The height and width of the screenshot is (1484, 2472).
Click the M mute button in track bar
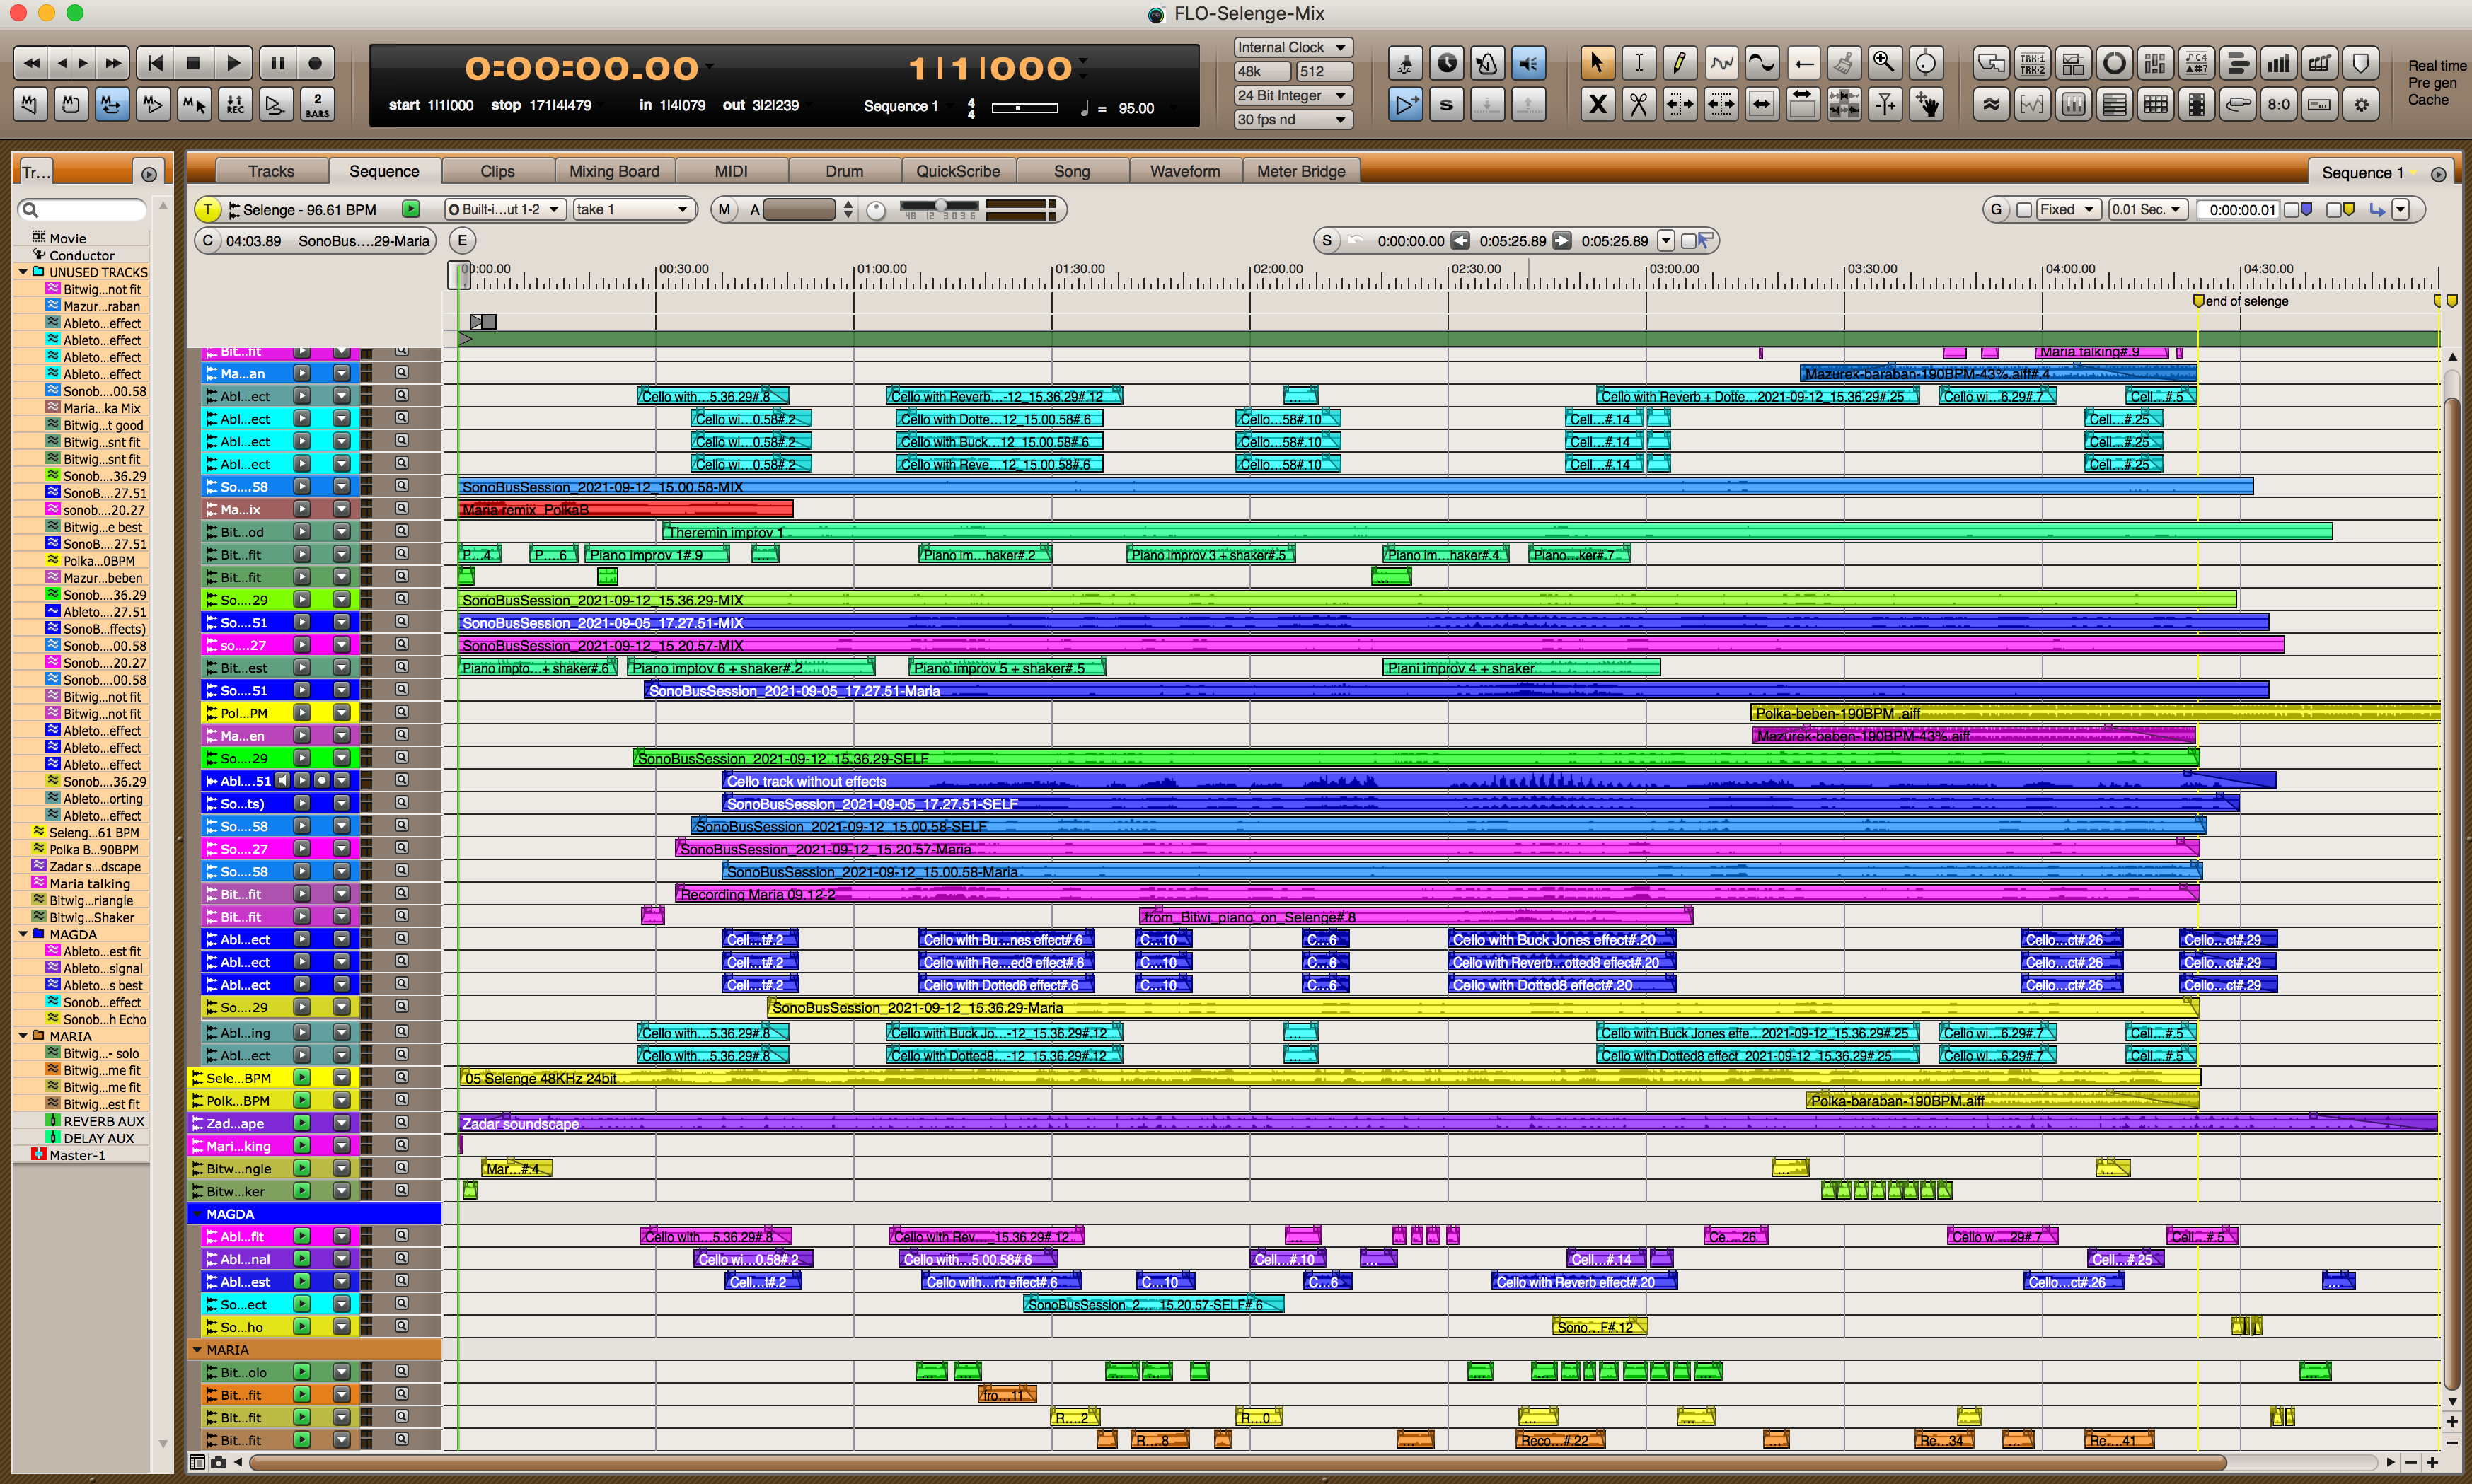724,210
